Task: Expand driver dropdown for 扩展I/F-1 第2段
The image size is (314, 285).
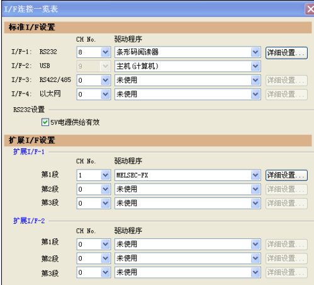Action: 255,189
